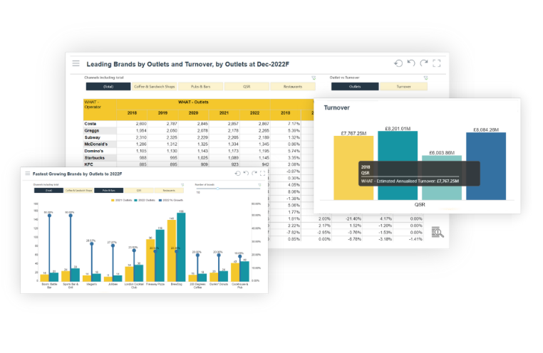Toggle Pubs & Bars filter in Leading Brands

[200, 87]
